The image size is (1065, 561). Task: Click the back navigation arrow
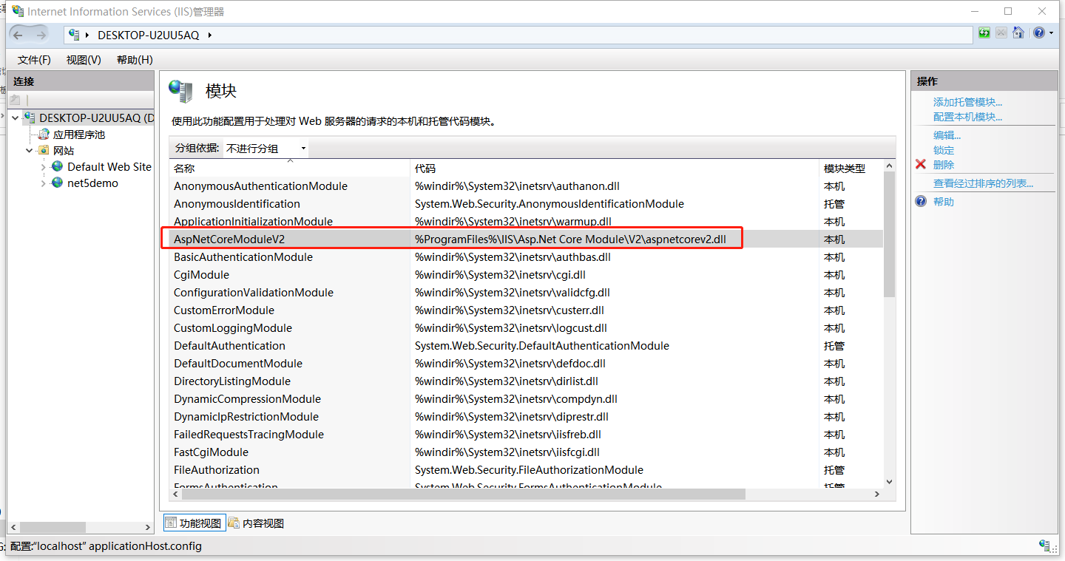(18, 35)
